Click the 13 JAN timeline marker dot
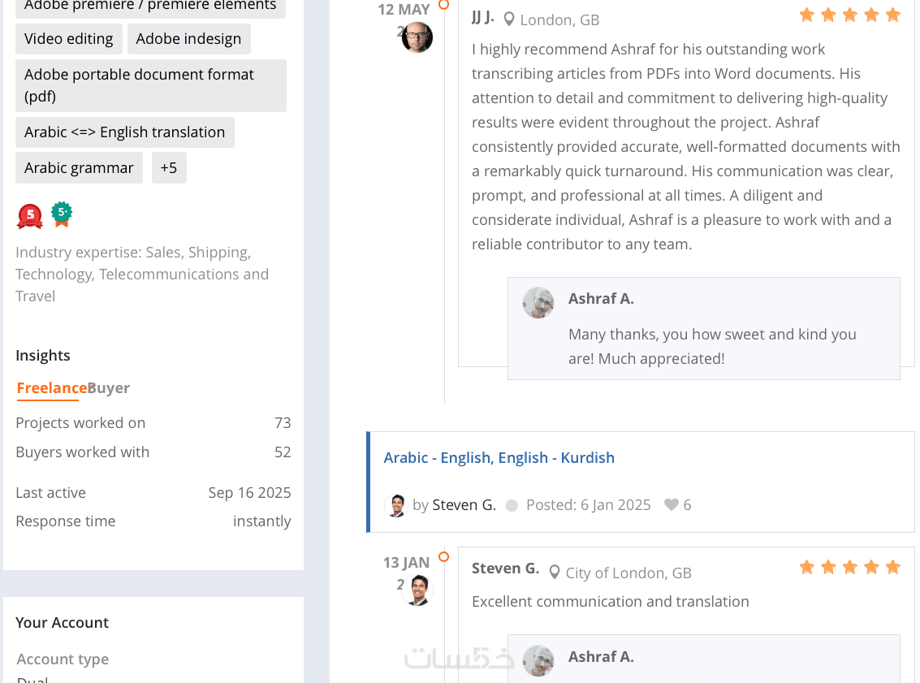920x683 pixels. tap(443, 556)
